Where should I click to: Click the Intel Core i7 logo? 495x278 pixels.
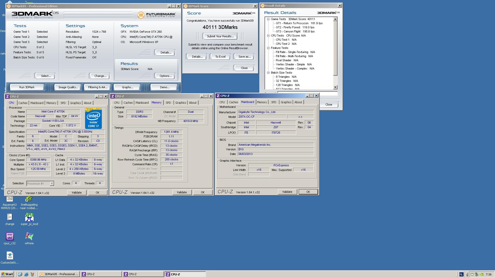[x=93, y=119]
